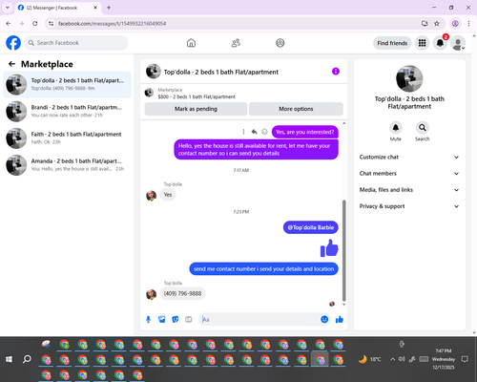Bookmark this page with the star
Image resolution: width=477 pixels, height=382 pixels.
[437, 23]
